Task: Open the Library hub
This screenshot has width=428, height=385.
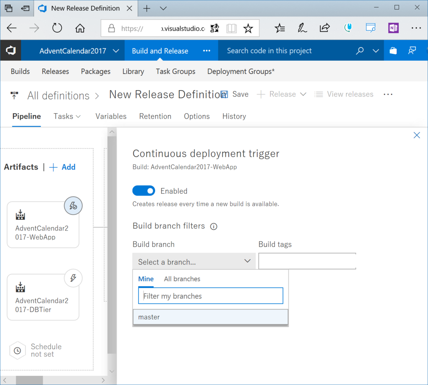Action: pos(133,71)
